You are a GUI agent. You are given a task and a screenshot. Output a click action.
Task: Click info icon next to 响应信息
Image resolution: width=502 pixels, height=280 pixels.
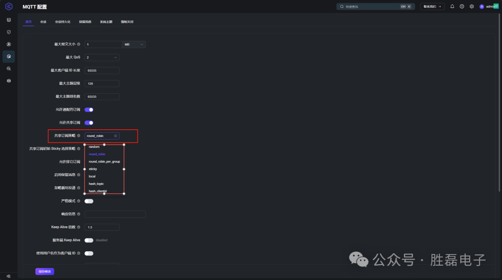(x=79, y=214)
